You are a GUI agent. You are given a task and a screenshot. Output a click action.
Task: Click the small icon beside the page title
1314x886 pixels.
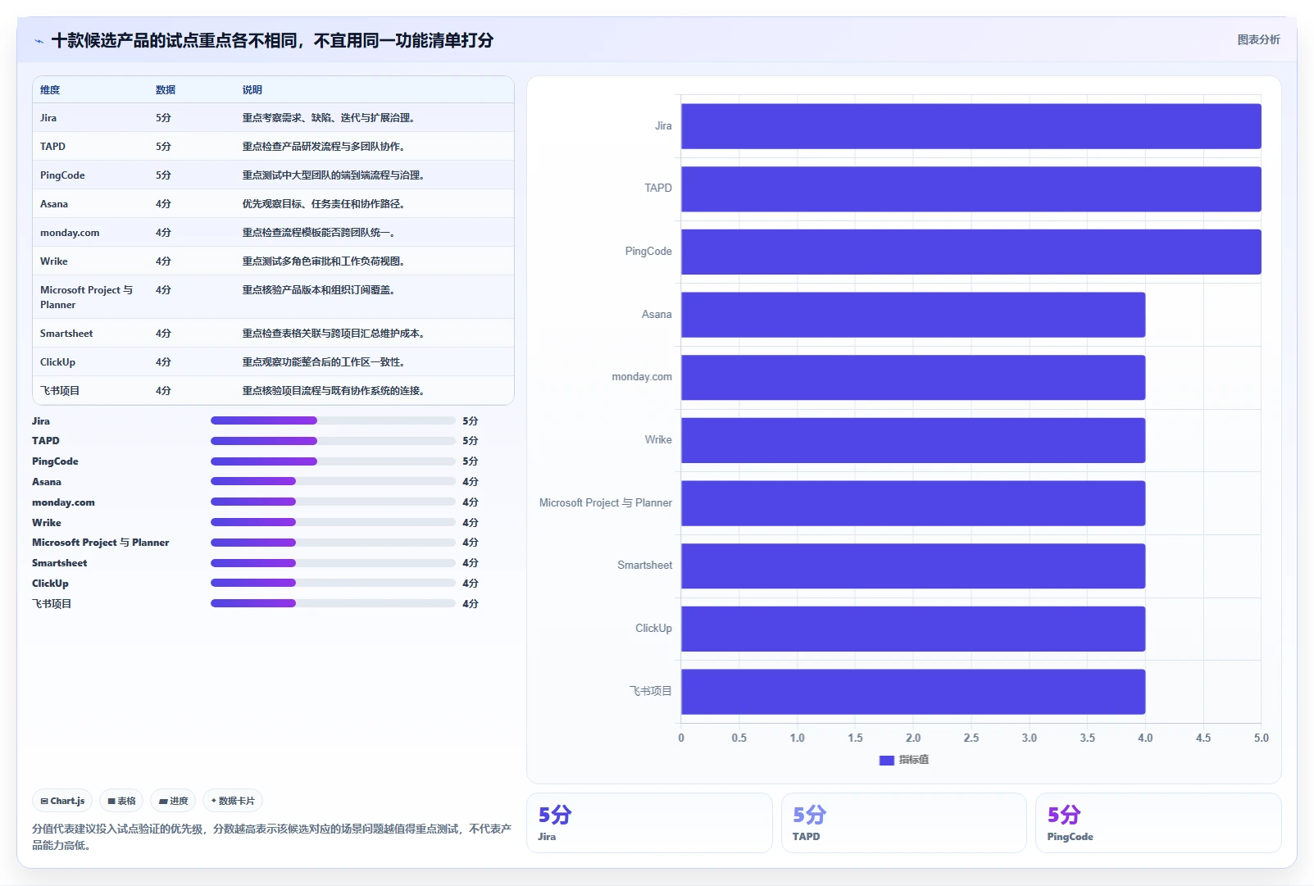click(x=39, y=41)
